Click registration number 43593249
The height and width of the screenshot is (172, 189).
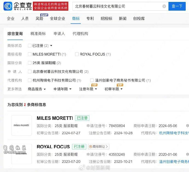(117, 155)
